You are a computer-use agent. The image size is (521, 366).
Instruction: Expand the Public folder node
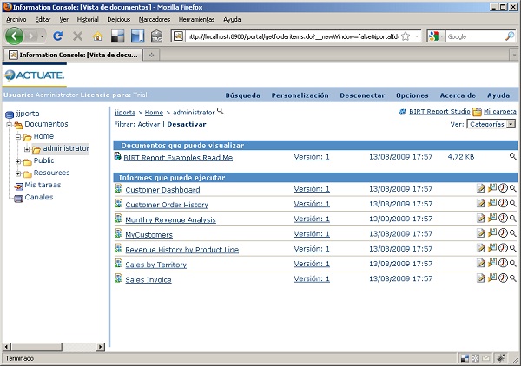point(18,161)
